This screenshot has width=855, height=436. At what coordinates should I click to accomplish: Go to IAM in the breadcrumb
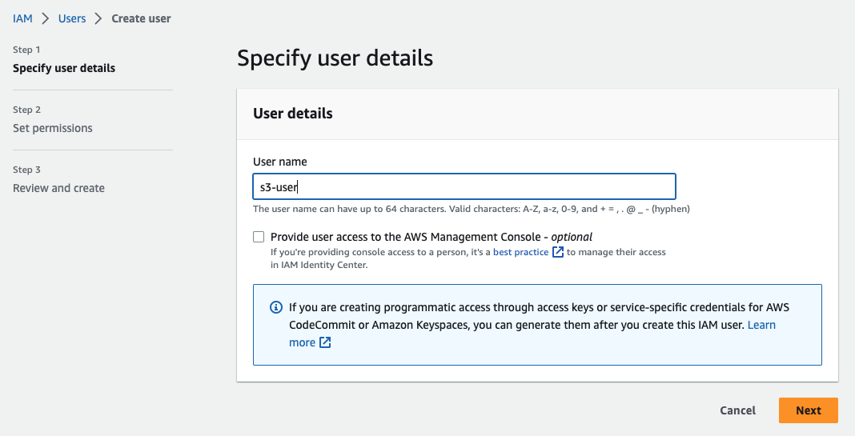22,18
